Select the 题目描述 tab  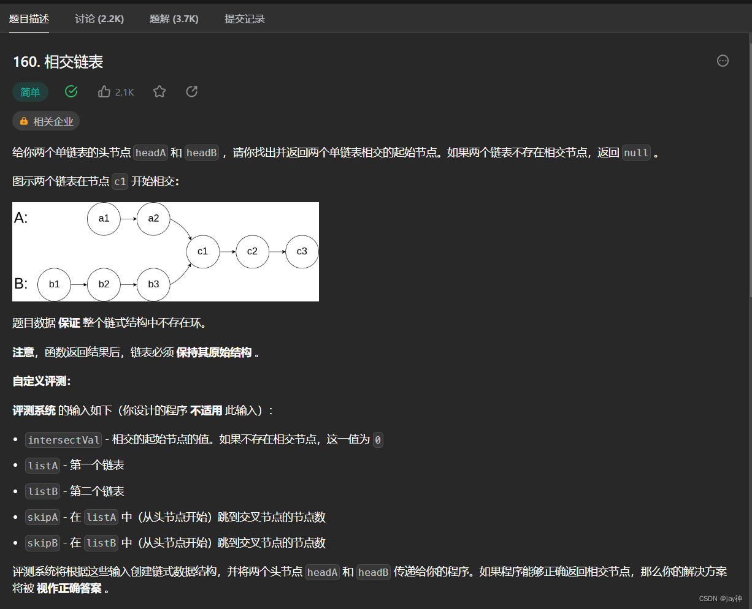pos(29,19)
